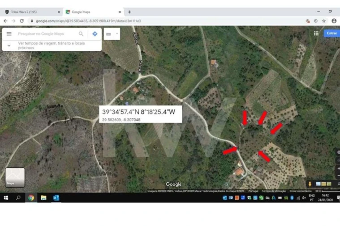Viewport: 340px width, 226px height.
Task: Go back with the browser back arrow
Action: point(5,21)
